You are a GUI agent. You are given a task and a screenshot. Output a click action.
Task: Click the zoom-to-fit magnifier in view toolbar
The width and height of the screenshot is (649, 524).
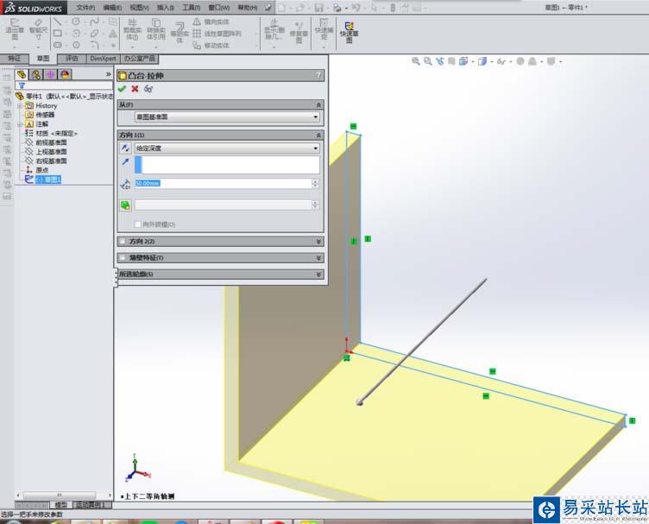pos(416,61)
